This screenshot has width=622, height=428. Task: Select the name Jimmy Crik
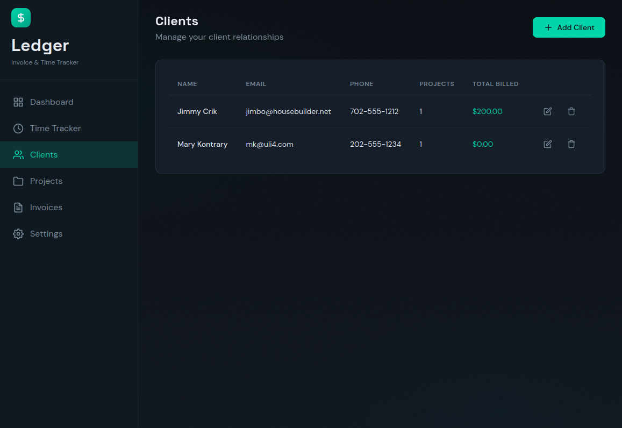[197, 111]
